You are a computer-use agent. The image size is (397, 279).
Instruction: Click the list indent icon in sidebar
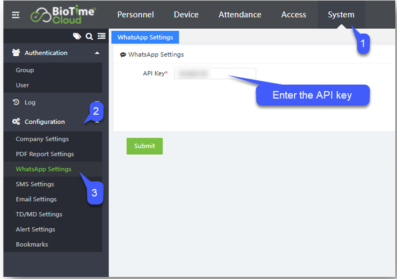[x=101, y=37]
